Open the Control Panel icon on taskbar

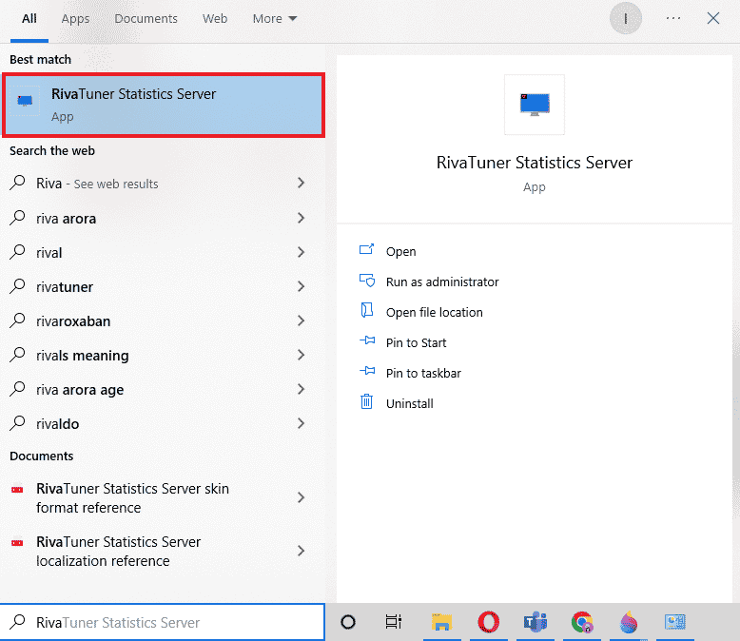[x=675, y=622]
